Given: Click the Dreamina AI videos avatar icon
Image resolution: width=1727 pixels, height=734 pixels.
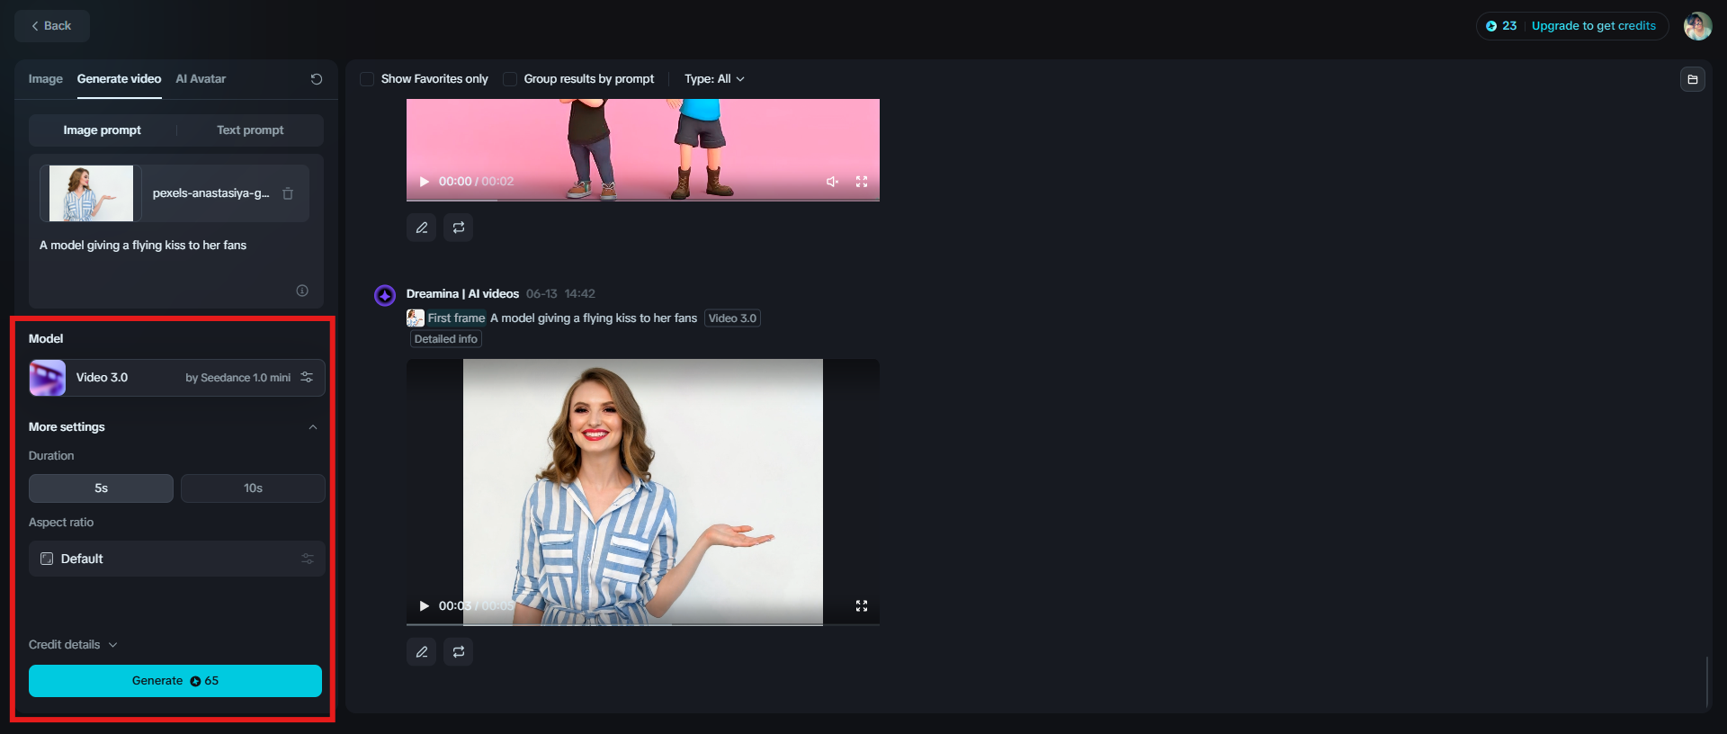Looking at the screenshot, I should pos(385,295).
